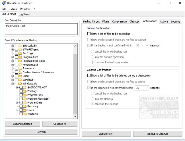Enable Show a list of files to be deleted

[x=89, y=75]
